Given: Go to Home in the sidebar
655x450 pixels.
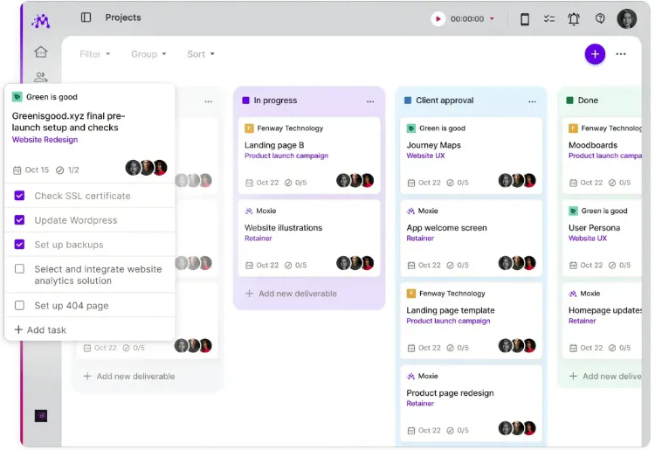Looking at the screenshot, I should (41, 52).
